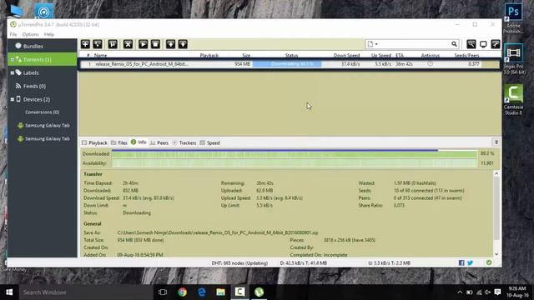Open the search provider dropdown arrow
534x300 pixels.
376,44
